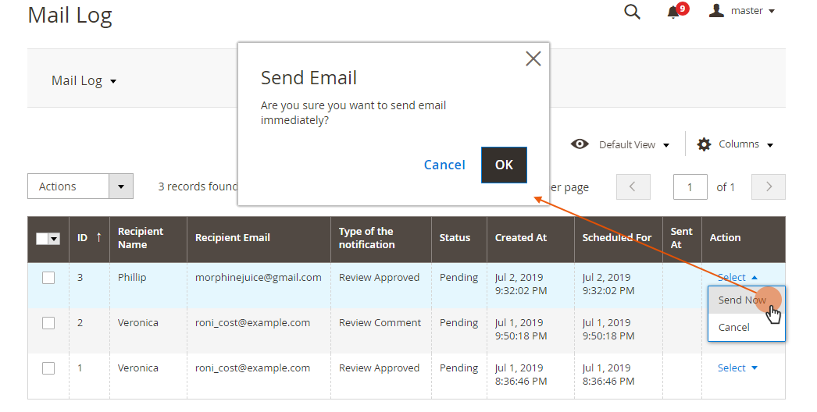Open the Columns gear icon settings

pos(704,144)
